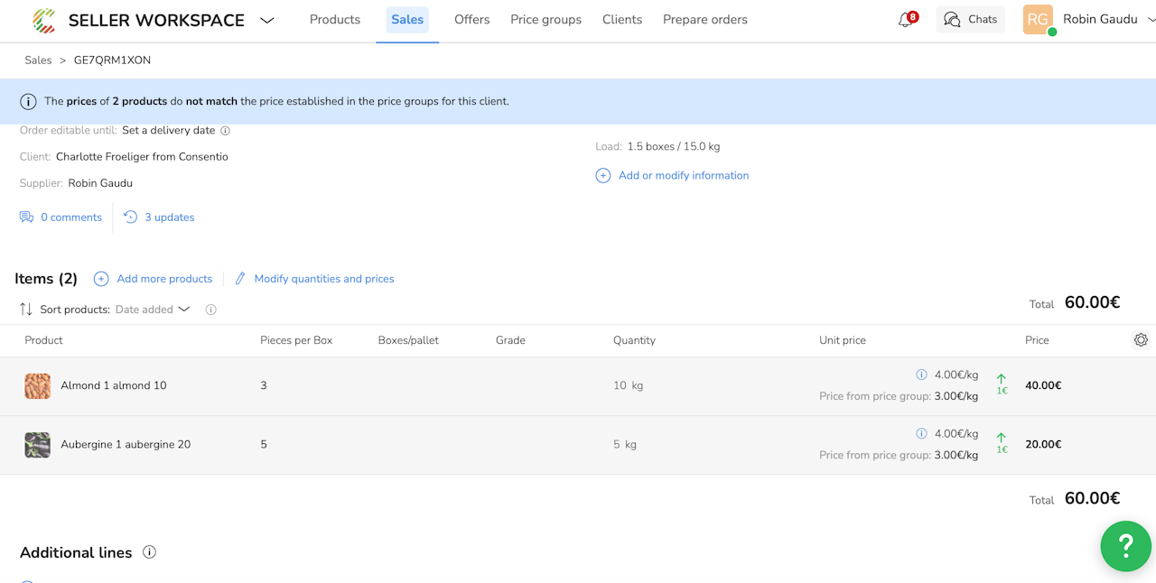Click info icon beside Sort products

[210, 310]
